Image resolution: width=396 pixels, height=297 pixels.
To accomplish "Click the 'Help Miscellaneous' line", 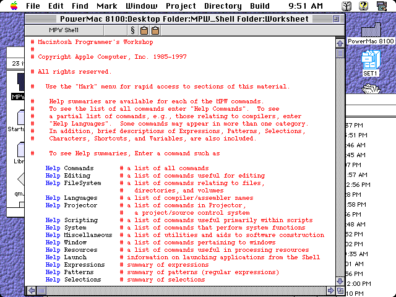I will 184,235.
